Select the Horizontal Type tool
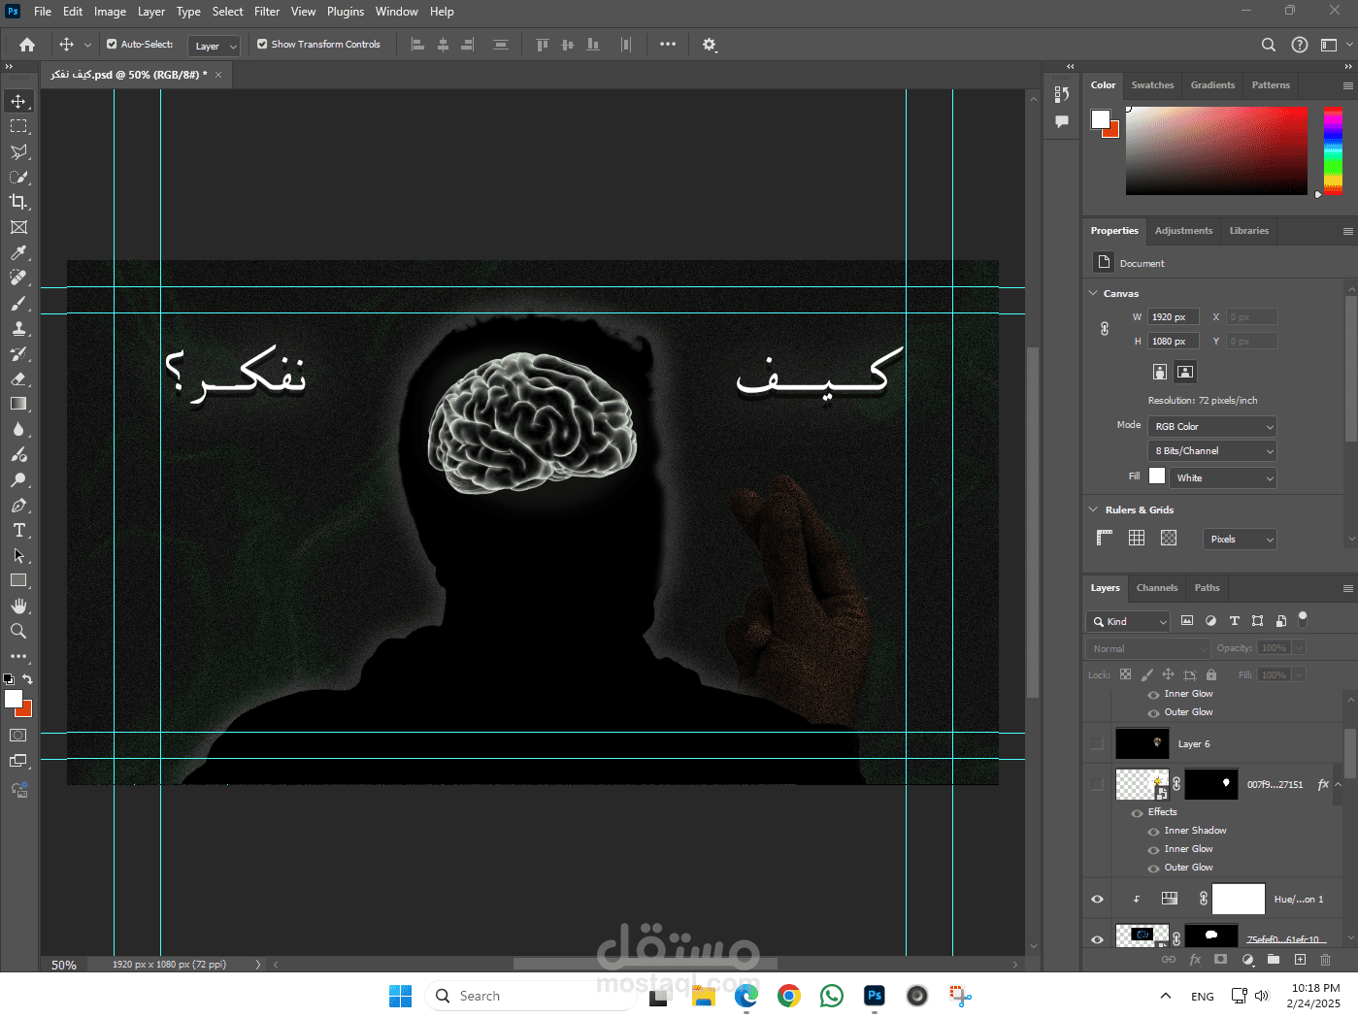 tap(18, 530)
